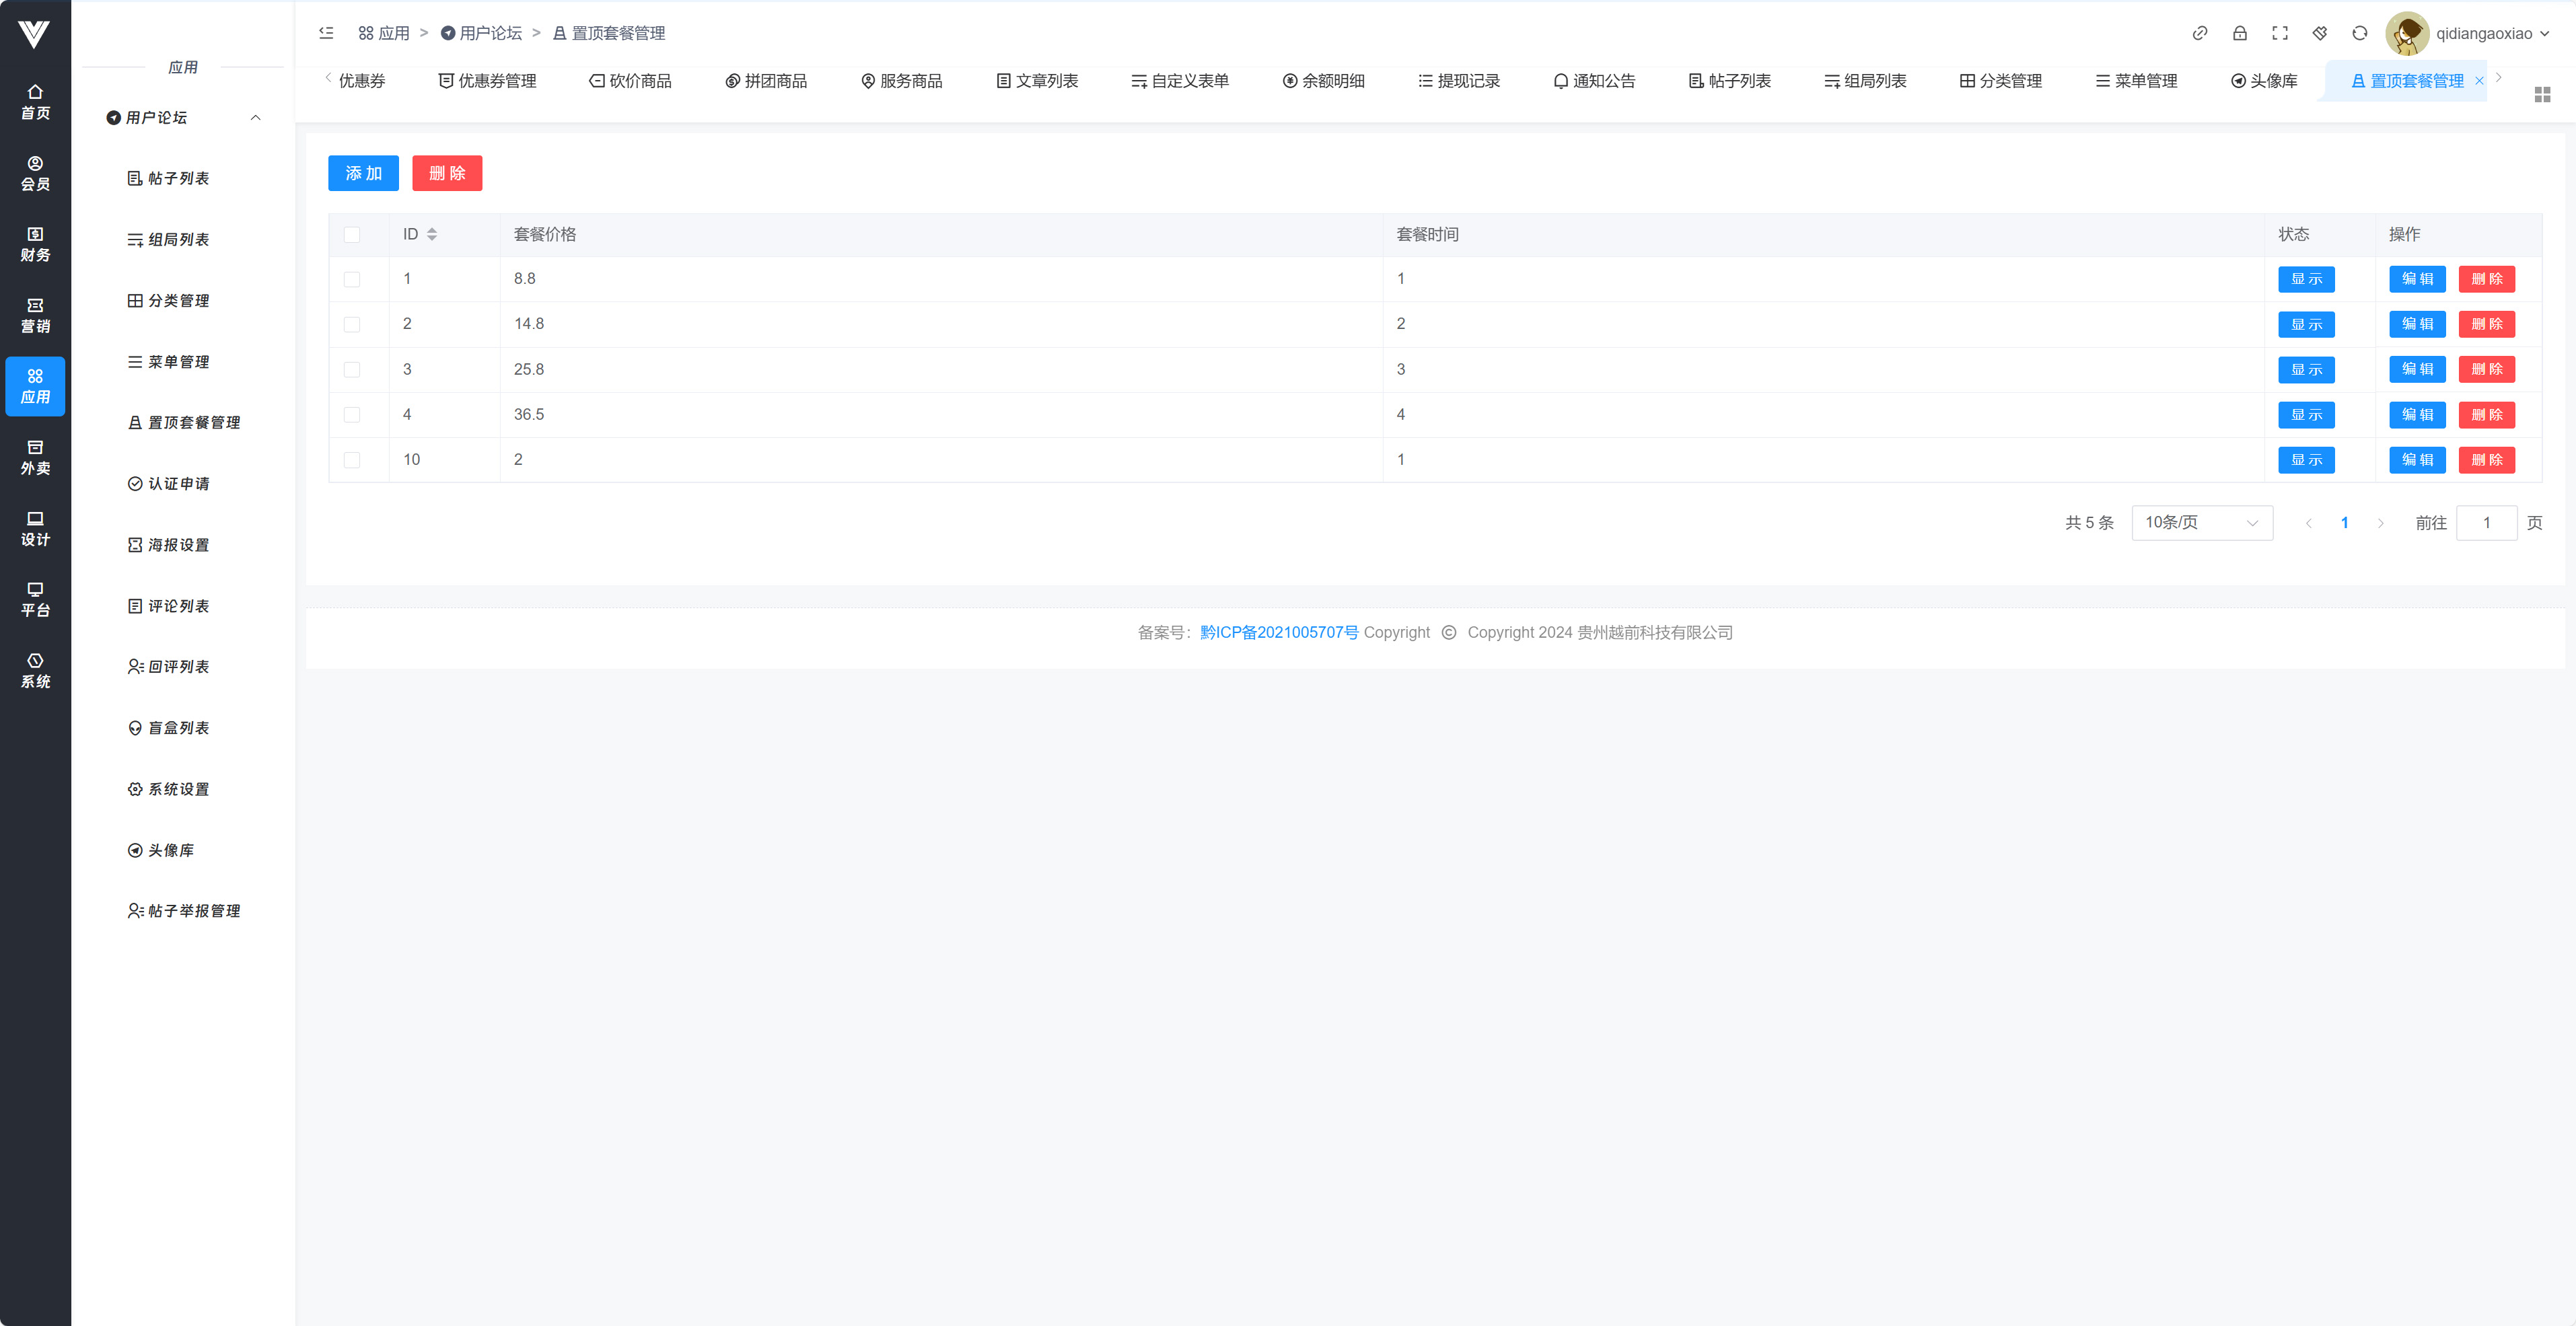Check the select-all checkbox in table header
Viewport: 2576px width, 1326px height.
[x=352, y=234]
